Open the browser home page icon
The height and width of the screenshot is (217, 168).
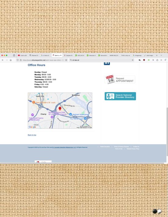point(11,60)
